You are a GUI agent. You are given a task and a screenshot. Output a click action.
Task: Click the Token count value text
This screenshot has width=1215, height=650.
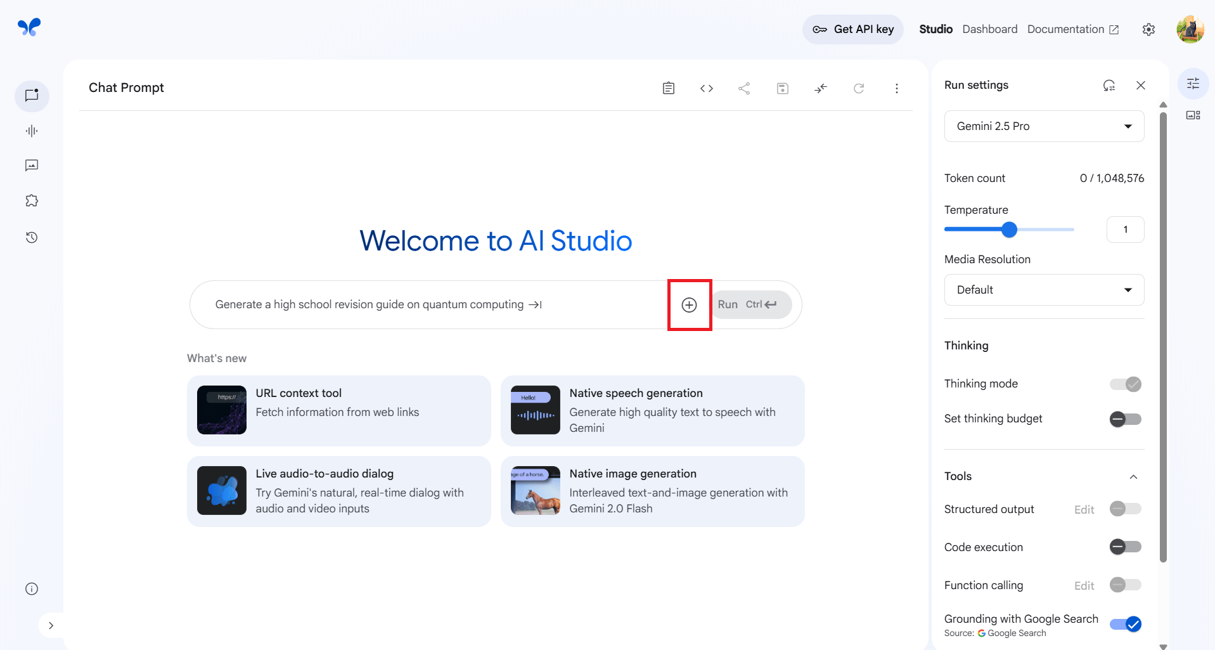1112,178
